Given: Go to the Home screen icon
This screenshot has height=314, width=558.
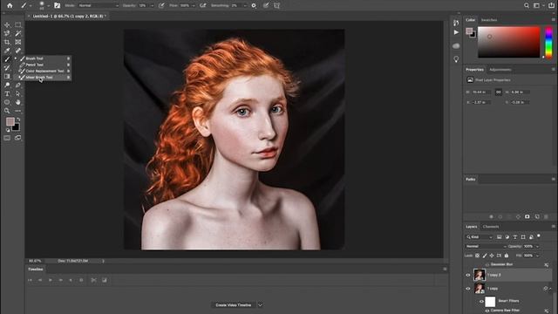Looking at the screenshot, I should 10,5.
